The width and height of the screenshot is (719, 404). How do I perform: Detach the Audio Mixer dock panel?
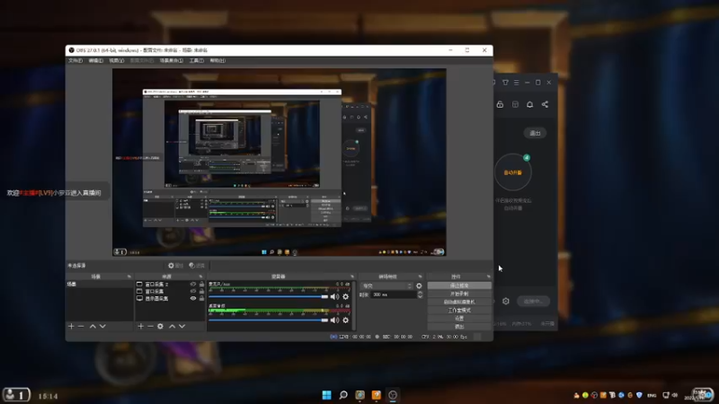pos(352,277)
